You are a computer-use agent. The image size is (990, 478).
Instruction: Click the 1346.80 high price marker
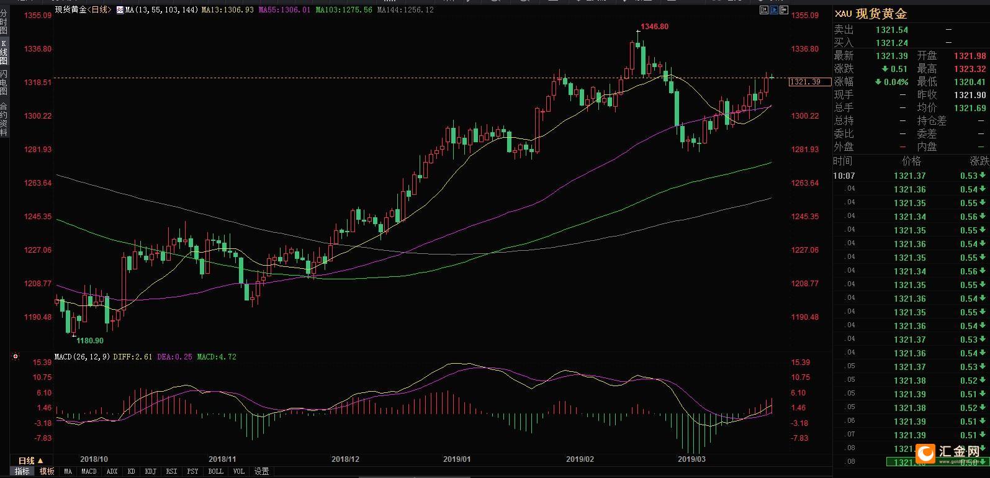point(655,27)
